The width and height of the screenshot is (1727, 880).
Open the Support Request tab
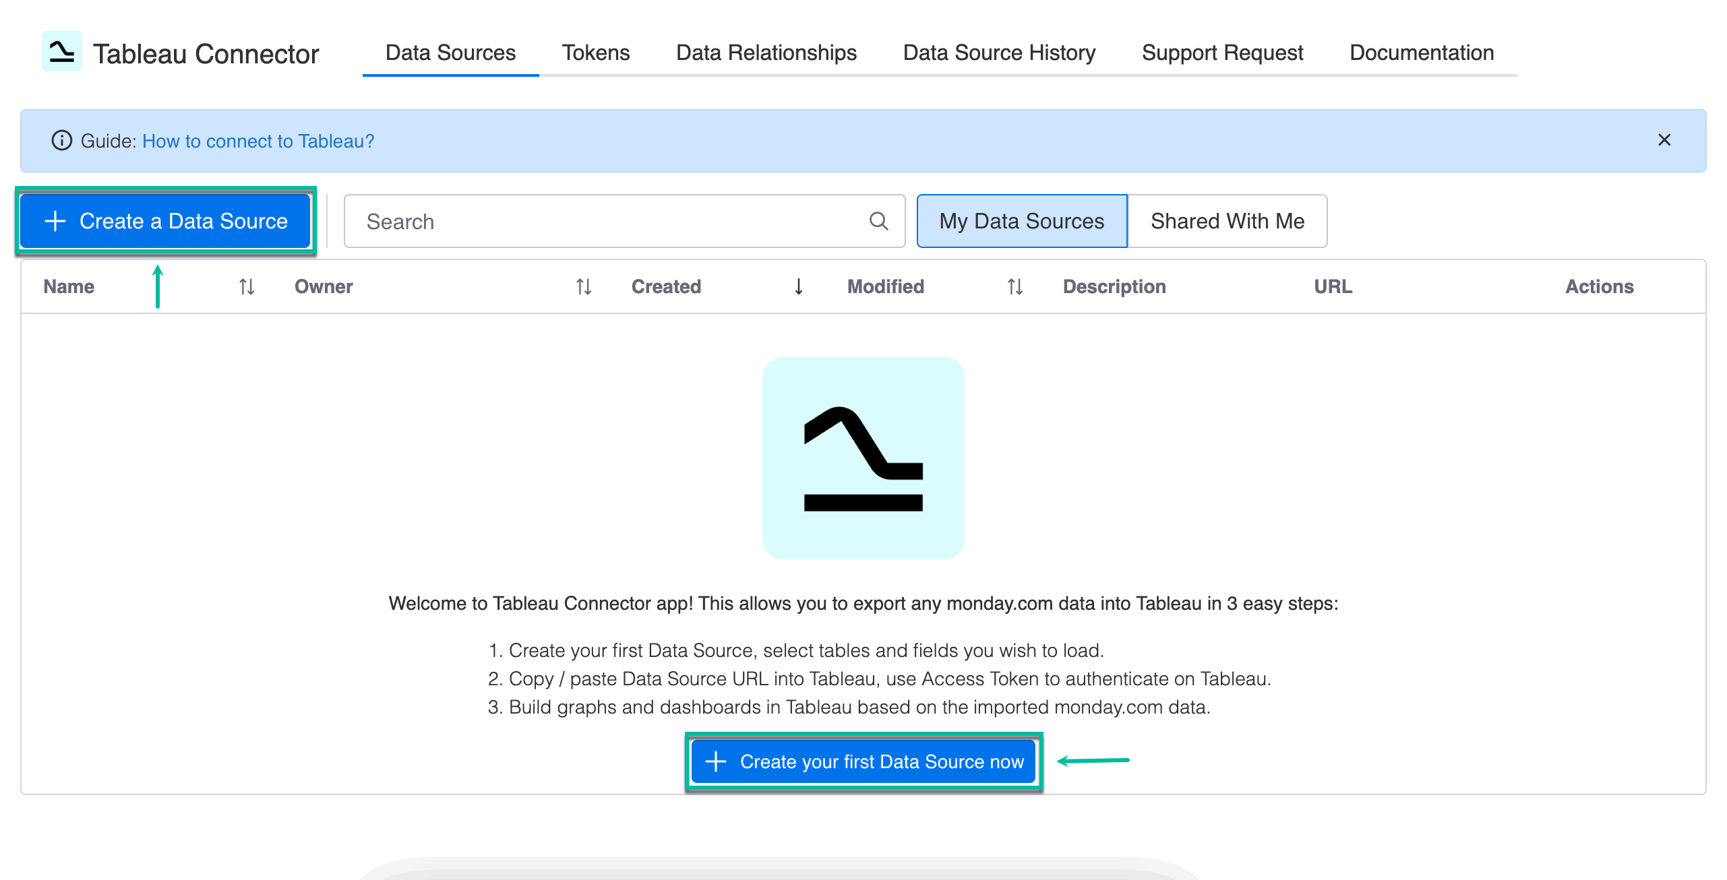click(1222, 53)
